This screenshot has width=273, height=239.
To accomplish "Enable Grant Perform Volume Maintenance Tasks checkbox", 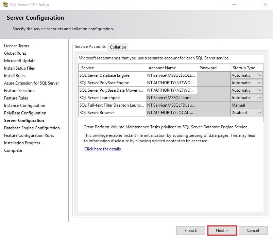I will [80, 127].
